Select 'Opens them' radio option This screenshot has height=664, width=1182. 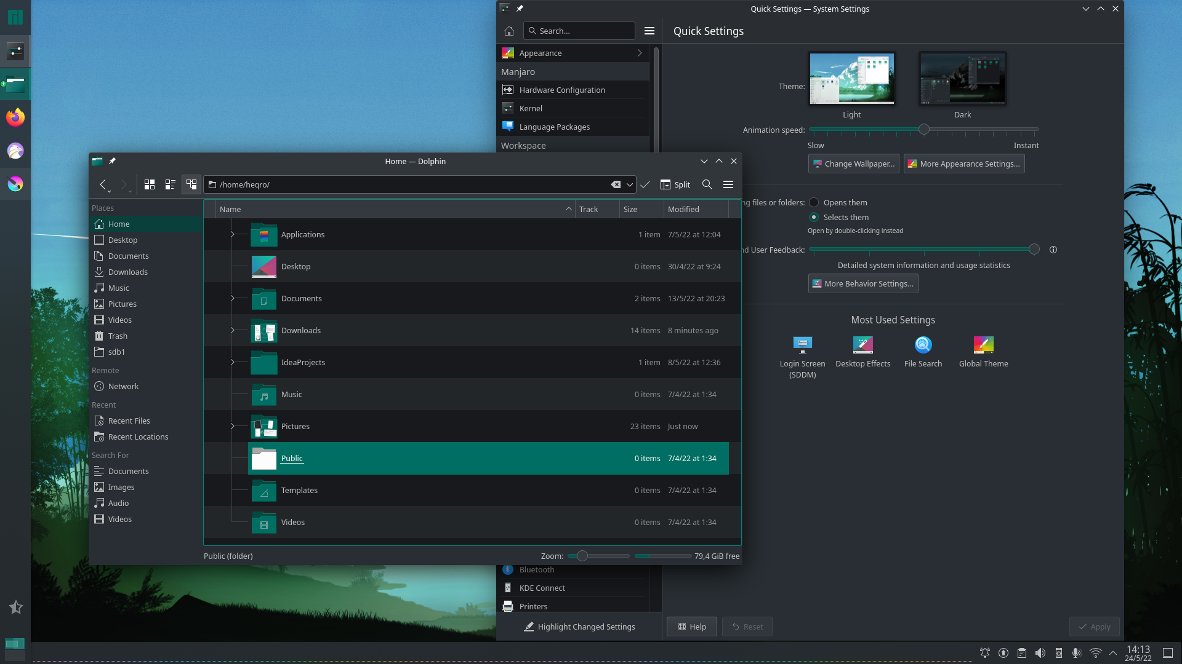click(x=814, y=202)
